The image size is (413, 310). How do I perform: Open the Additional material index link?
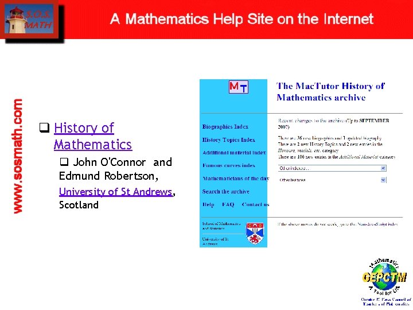[x=234, y=153]
